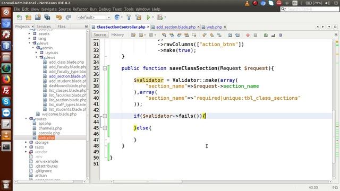Viewport: 340px width, 191px height.
Task: Select welcome.blade.php in project tree
Action: point(59,114)
